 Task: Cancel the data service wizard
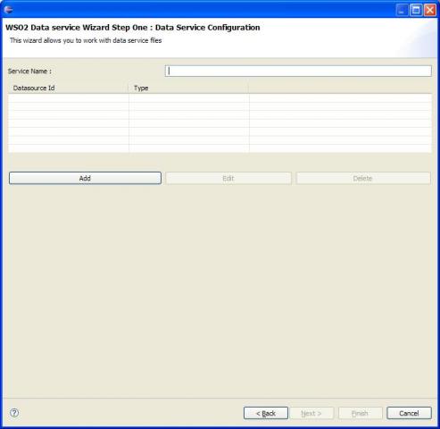click(x=409, y=413)
